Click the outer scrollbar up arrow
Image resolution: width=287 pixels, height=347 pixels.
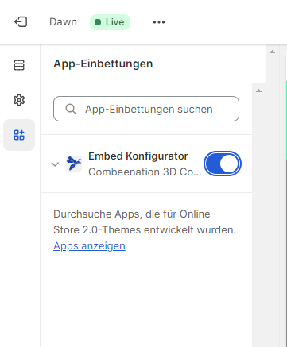[x=272, y=52]
